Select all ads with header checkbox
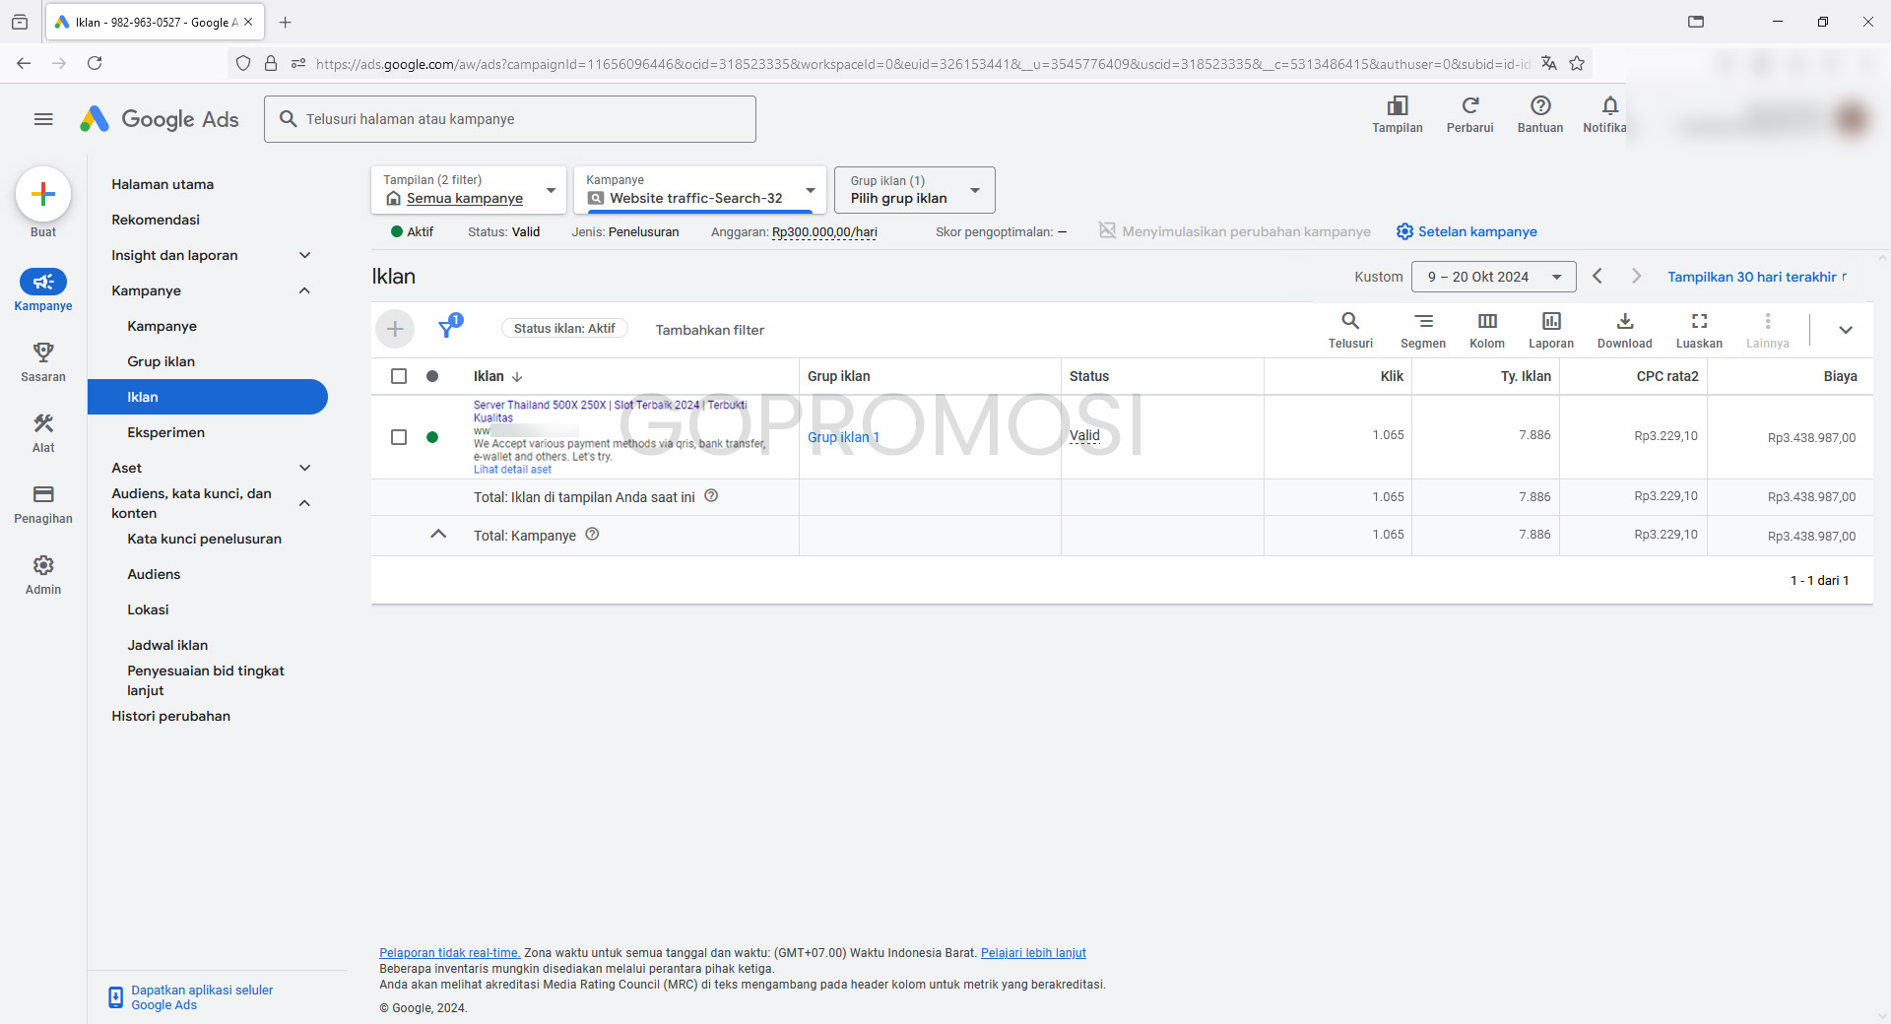 click(x=399, y=376)
